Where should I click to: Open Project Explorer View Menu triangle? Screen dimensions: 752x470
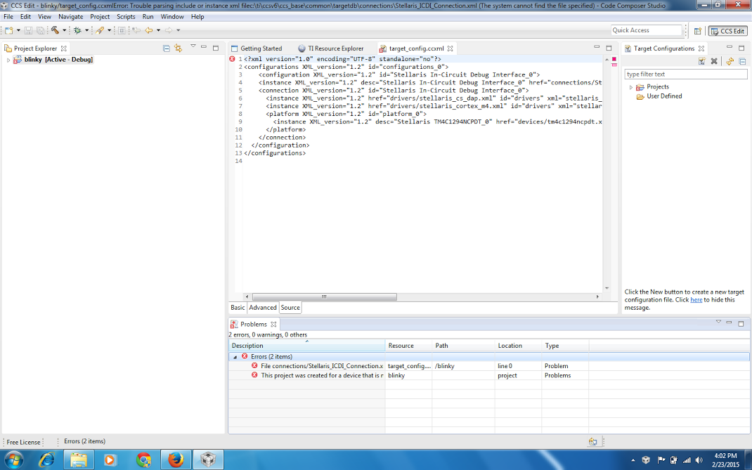pyautogui.click(x=193, y=46)
